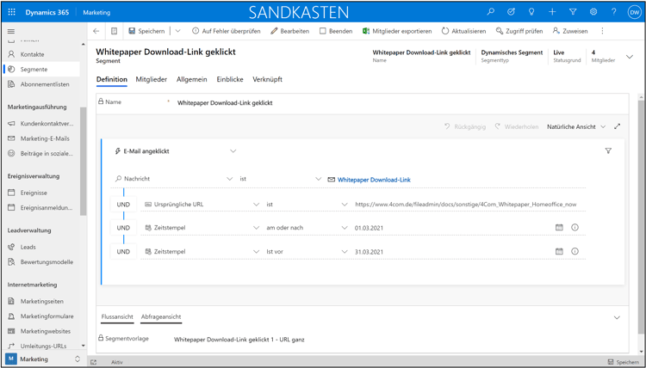This screenshot has height=368, width=646.
Task: Open the Speichern split dropdown arrow
Action: (x=178, y=31)
